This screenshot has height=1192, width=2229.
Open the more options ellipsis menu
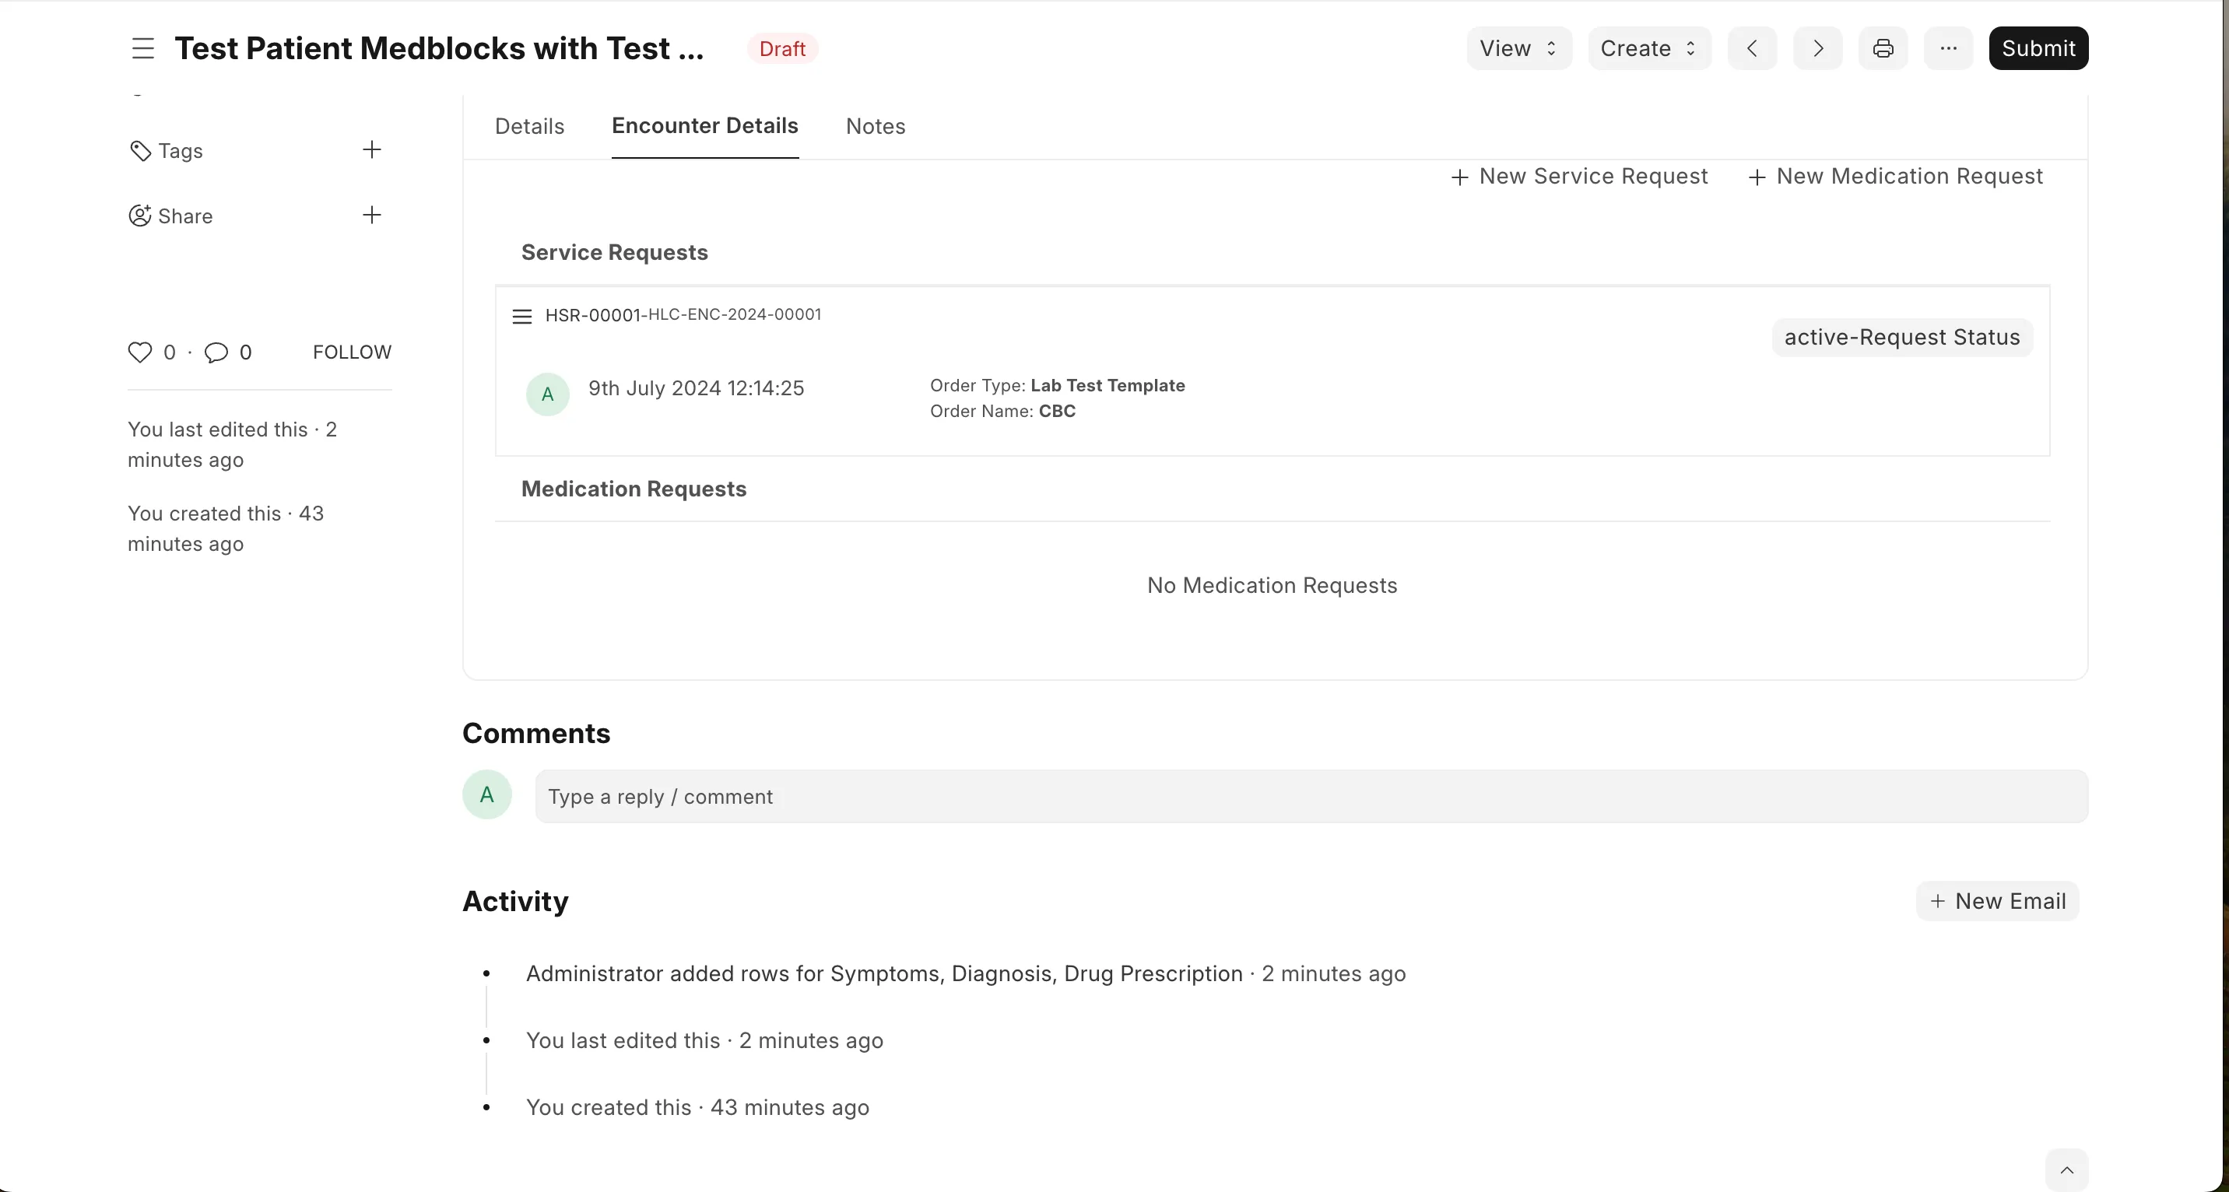pos(1948,47)
